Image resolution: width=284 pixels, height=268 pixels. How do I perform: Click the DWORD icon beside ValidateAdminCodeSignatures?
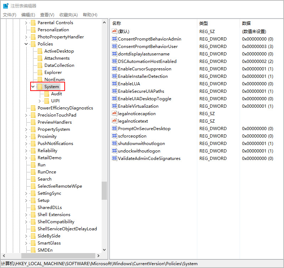click(114, 159)
